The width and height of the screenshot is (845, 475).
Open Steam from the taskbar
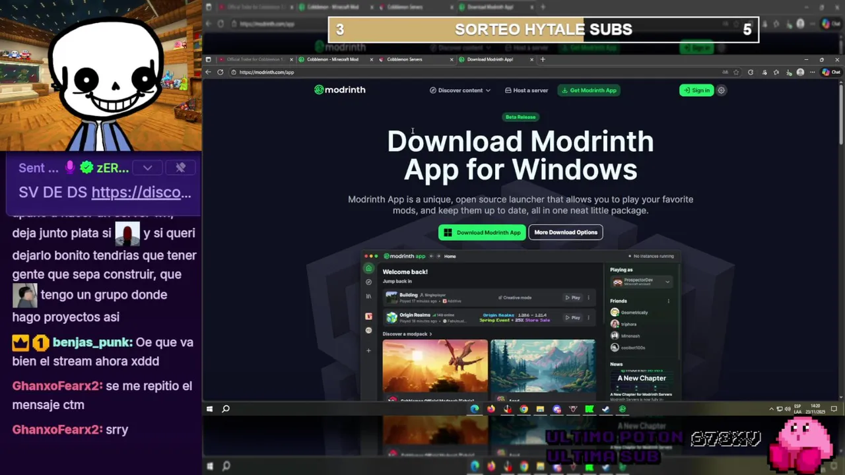pos(605,409)
